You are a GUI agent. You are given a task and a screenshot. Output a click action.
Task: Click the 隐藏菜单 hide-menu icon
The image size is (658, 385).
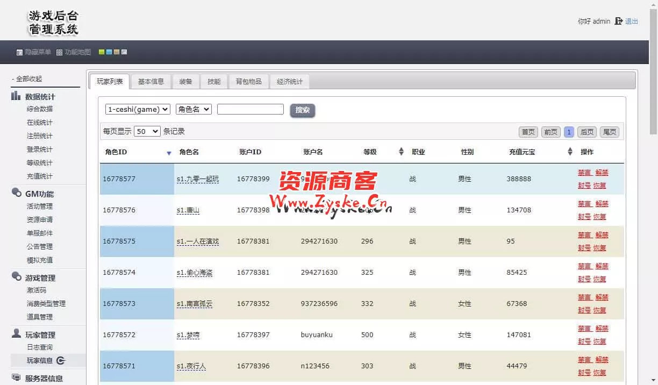point(19,53)
